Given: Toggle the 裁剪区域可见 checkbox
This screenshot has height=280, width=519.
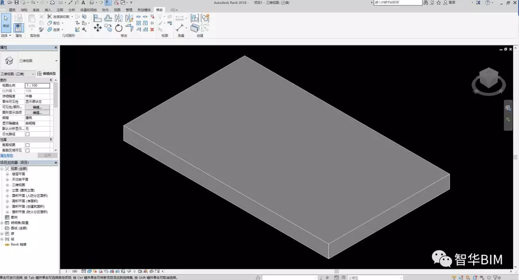Looking at the screenshot, I should pyautogui.click(x=28, y=150).
